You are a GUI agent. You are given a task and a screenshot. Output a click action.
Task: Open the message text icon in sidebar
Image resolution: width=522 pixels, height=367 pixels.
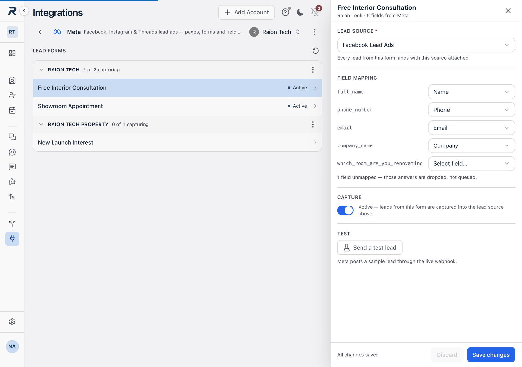click(12, 167)
